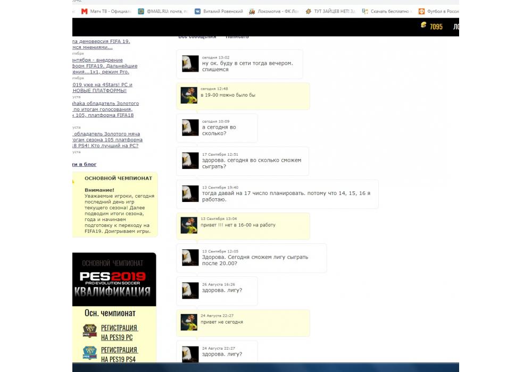Image resolution: width=532 pixels, height=372 pixels.
Task: Open the Золотого мяча season 105 PS4 news link
Action: [x=106, y=140]
